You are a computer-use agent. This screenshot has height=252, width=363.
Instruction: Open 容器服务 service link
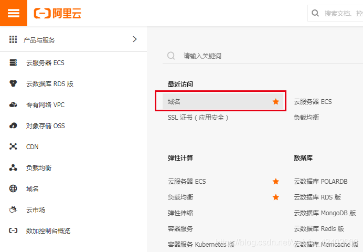tap(180, 228)
